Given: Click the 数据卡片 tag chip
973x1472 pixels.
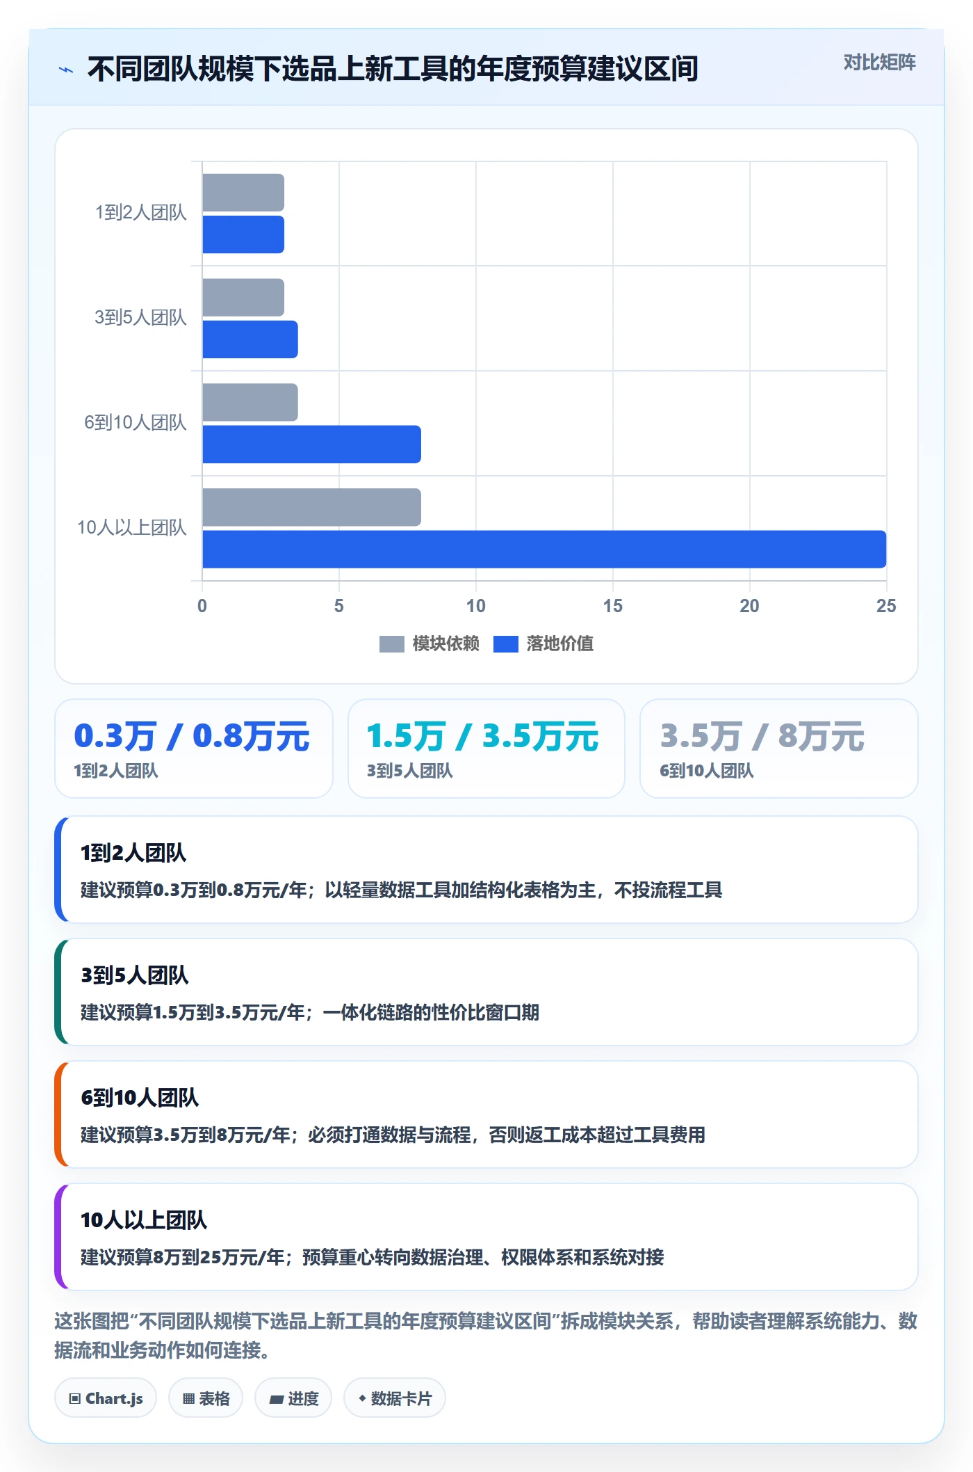Looking at the screenshot, I should [395, 1398].
